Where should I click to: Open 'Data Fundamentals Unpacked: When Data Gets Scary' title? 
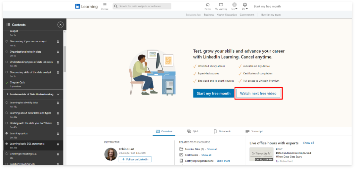[x=294, y=155]
